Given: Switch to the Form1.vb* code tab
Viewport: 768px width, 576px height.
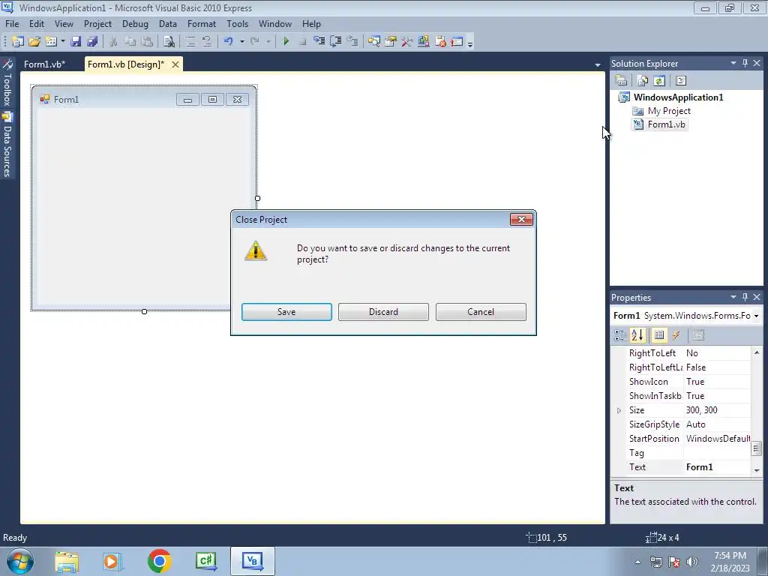Looking at the screenshot, I should 44,64.
